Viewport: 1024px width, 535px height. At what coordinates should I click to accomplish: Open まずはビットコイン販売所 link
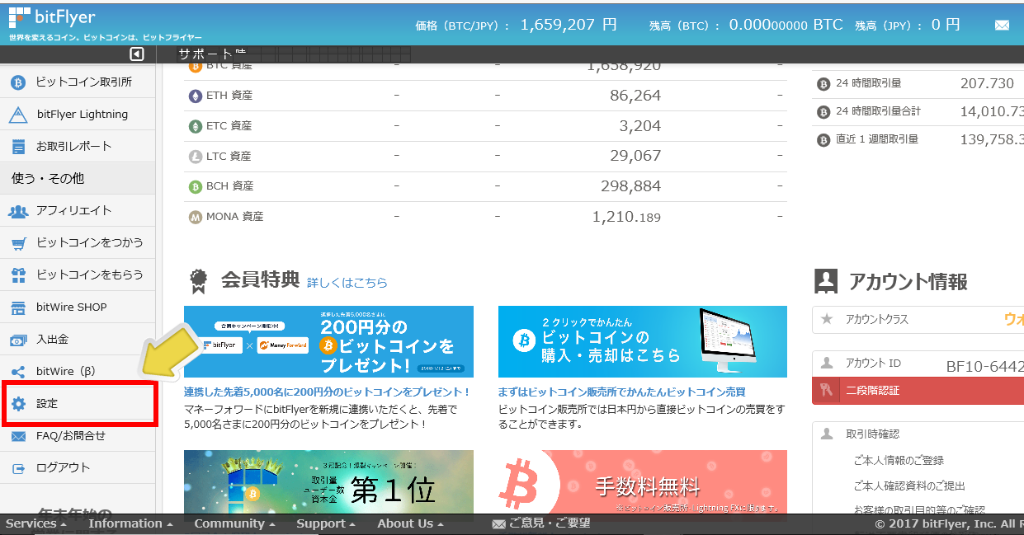pyautogui.click(x=622, y=392)
